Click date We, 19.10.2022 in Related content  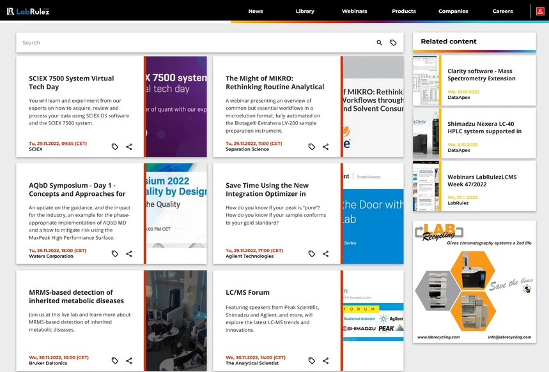[x=463, y=92]
